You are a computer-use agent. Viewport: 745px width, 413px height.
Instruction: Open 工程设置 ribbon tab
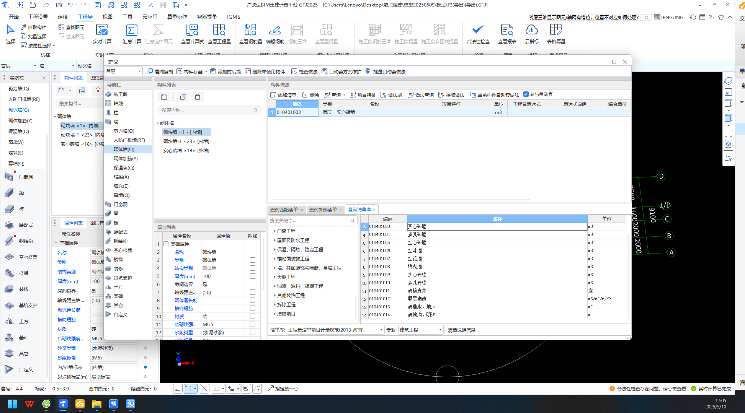[38, 17]
